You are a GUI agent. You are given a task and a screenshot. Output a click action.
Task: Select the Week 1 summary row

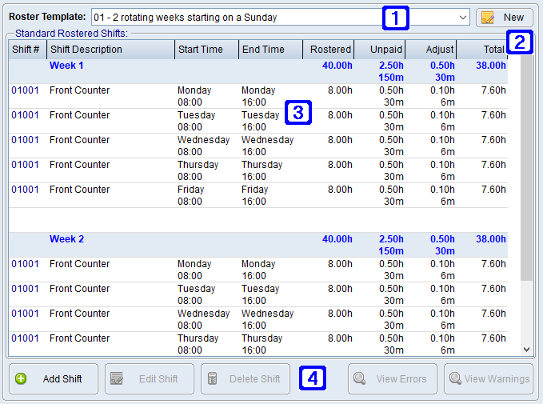pos(240,71)
